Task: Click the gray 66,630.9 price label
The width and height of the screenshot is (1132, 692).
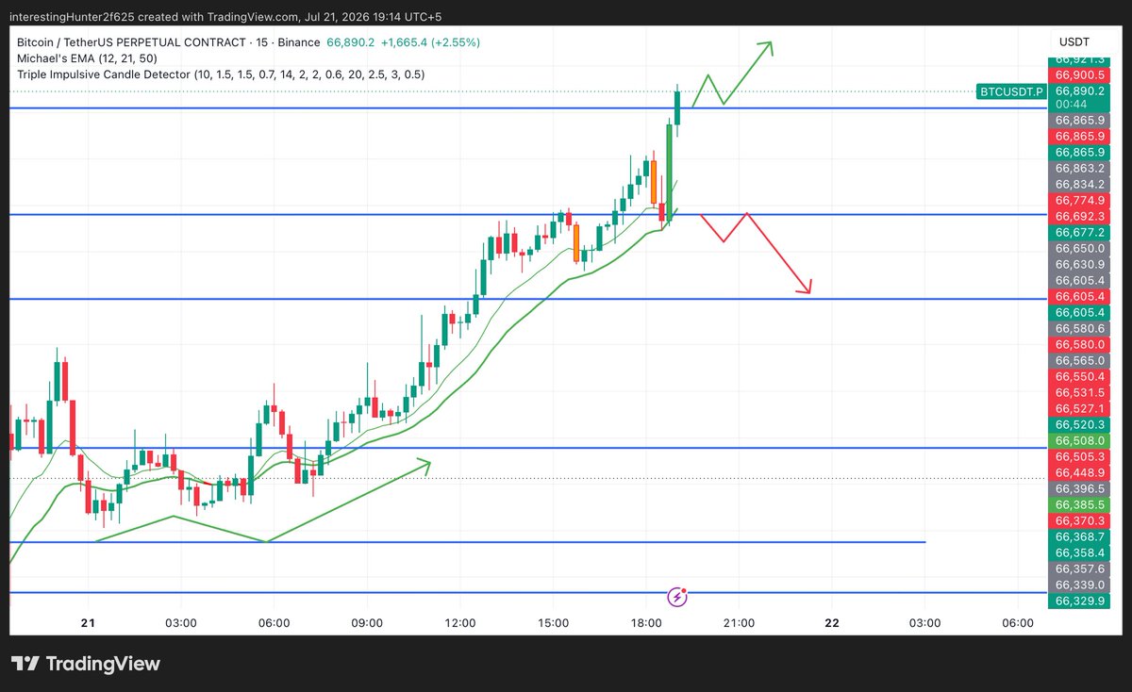Action: 1080,264
